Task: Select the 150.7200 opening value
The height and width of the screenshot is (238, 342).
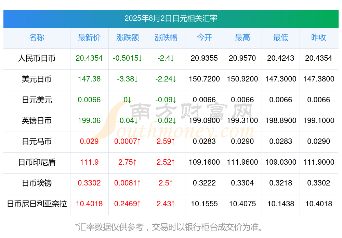Action: 204,79
